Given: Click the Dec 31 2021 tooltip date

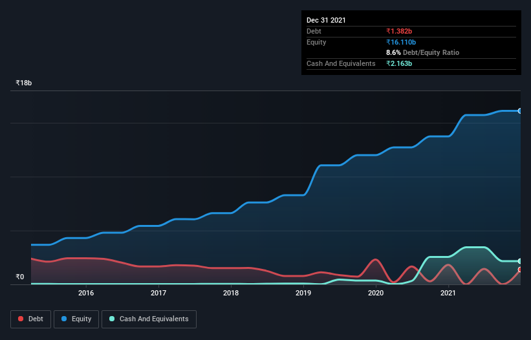Looking at the screenshot, I should pos(326,20).
